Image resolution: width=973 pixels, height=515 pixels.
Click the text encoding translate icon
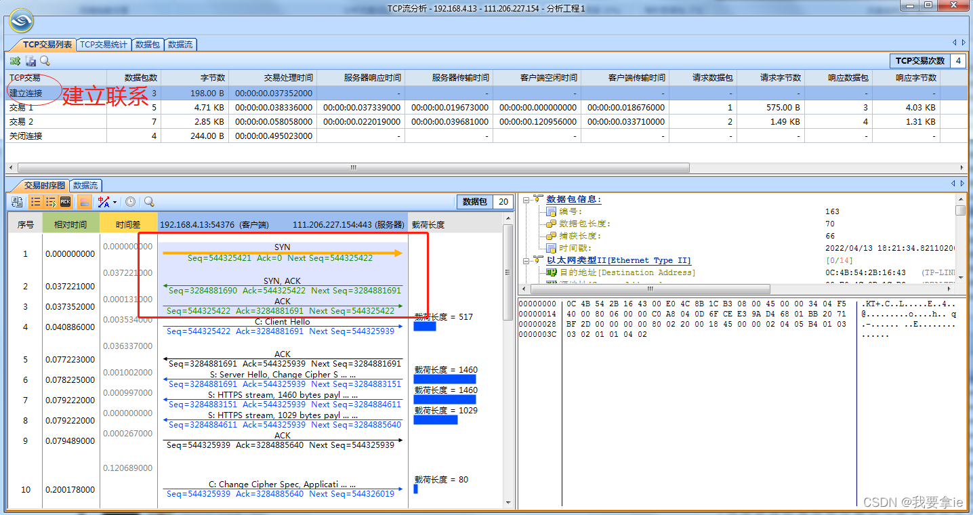tap(104, 202)
